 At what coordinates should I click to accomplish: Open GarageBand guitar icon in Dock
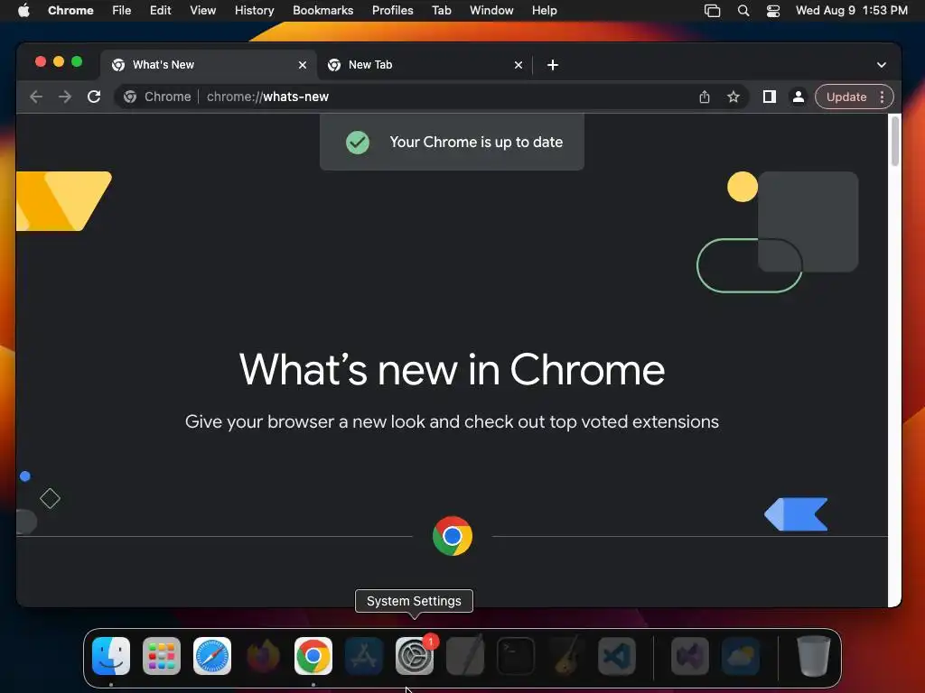[x=567, y=656]
